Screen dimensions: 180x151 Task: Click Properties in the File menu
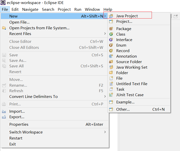(19, 124)
